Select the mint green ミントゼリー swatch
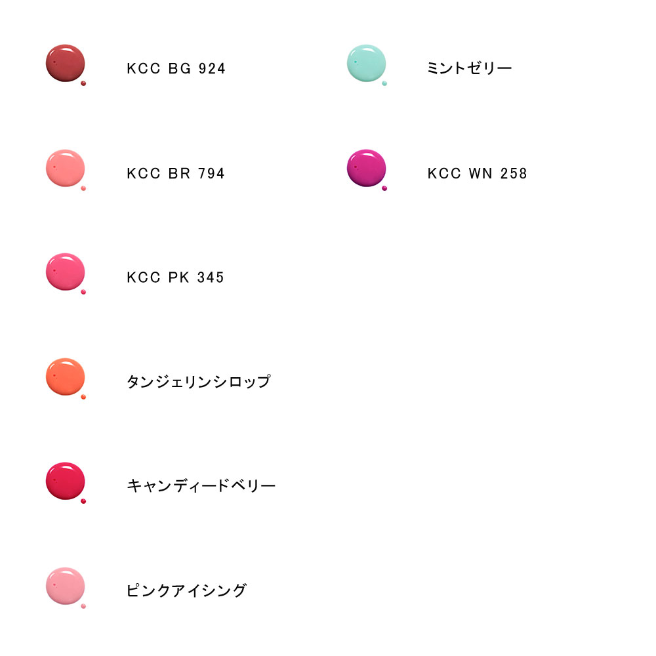 coord(366,63)
